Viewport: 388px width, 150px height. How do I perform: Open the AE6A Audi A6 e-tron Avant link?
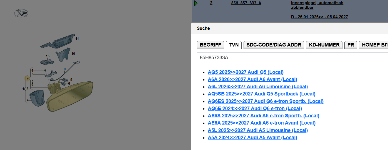coord(261,123)
